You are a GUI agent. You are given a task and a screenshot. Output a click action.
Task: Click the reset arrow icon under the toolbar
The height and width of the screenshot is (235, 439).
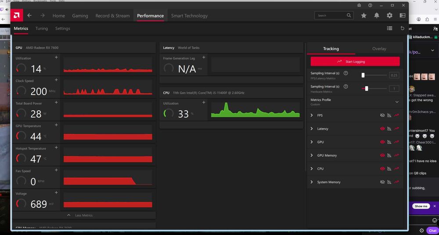[402, 28]
